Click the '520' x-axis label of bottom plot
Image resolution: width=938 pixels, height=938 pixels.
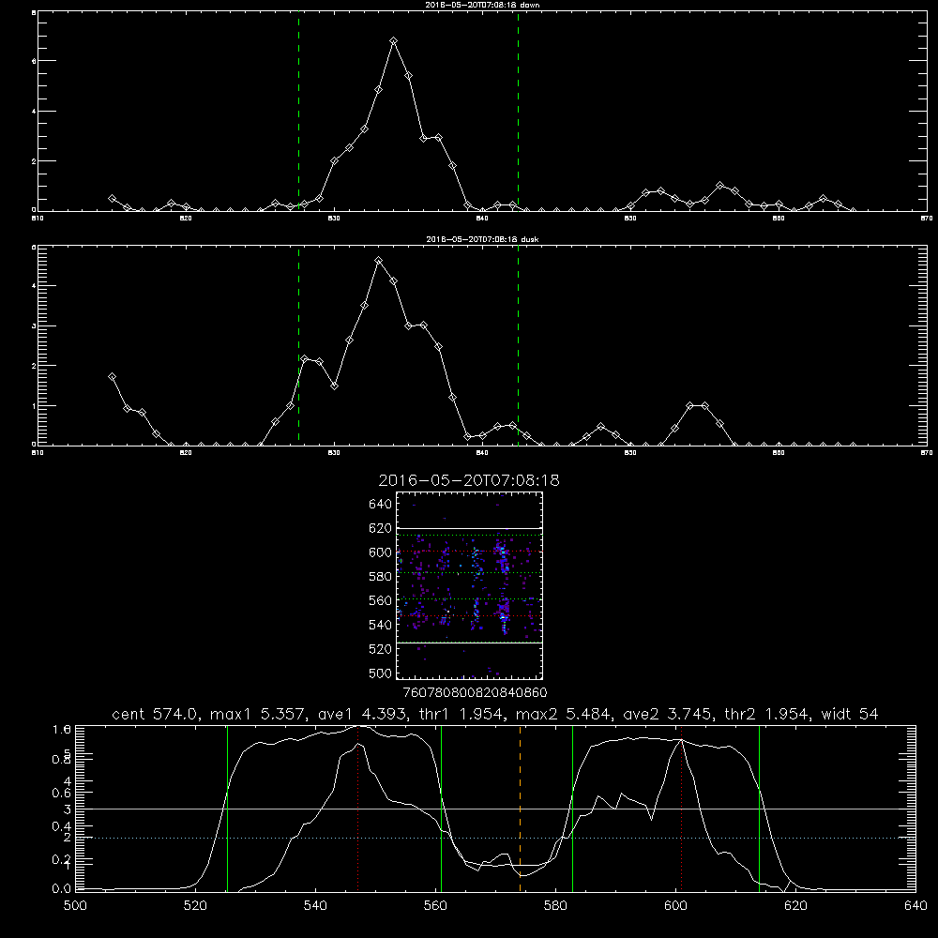(195, 906)
